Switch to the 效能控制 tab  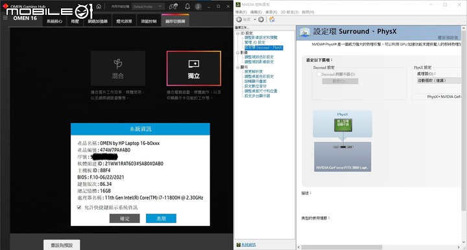coord(149,21)
